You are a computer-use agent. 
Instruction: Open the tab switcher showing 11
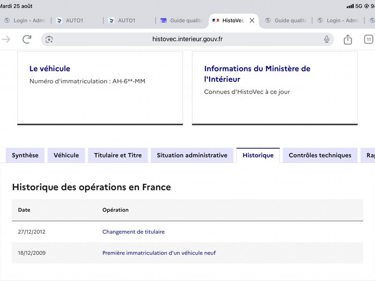[x=368, y=39]
